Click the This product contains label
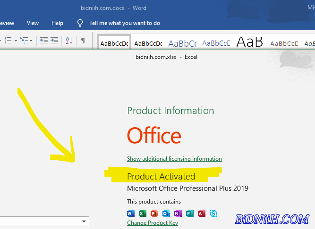Image resolution: width=315 pixels, height=229 pixels. point(154,202)
